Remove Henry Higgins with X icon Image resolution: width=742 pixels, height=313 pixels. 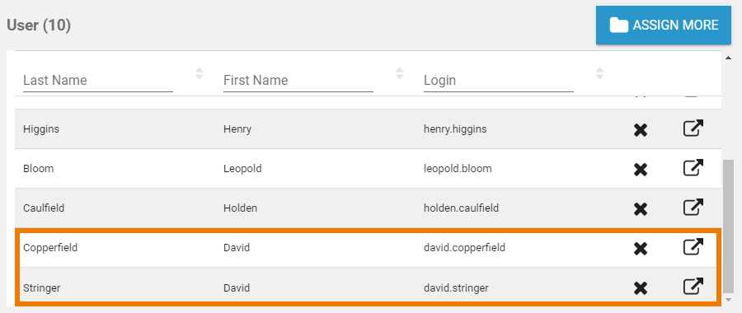tap(641, 130)
